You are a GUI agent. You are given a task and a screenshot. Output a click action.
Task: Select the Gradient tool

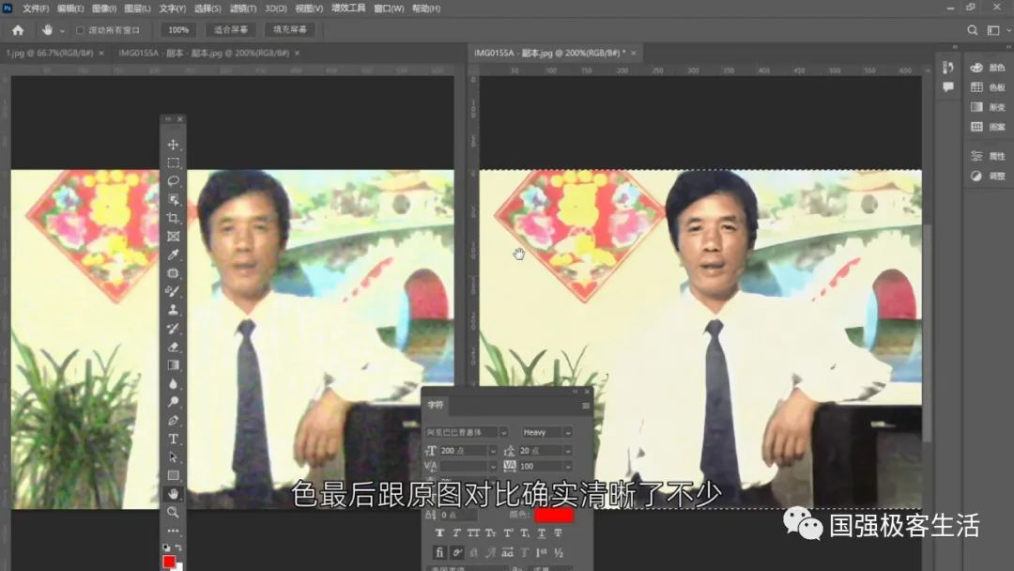tap(173, 364)
